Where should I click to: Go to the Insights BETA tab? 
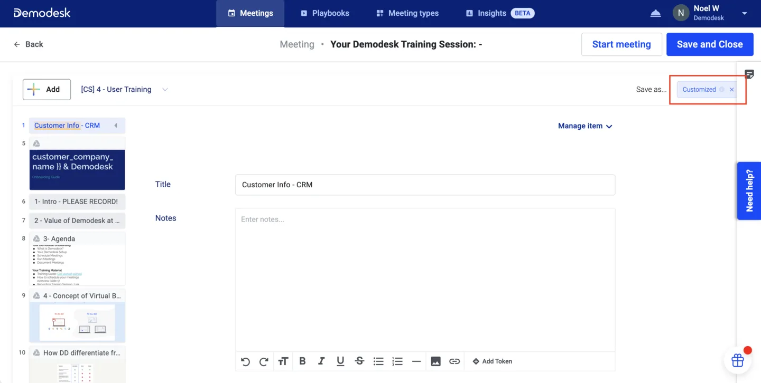point(500,13)
